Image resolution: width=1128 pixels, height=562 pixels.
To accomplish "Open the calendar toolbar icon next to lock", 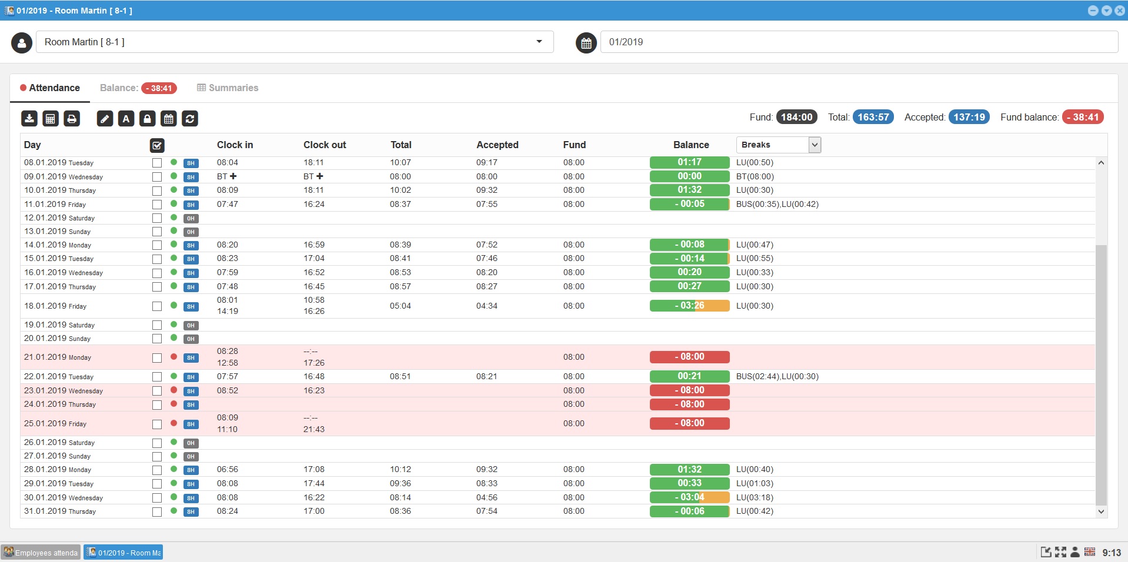I will [x=169, y=119].
